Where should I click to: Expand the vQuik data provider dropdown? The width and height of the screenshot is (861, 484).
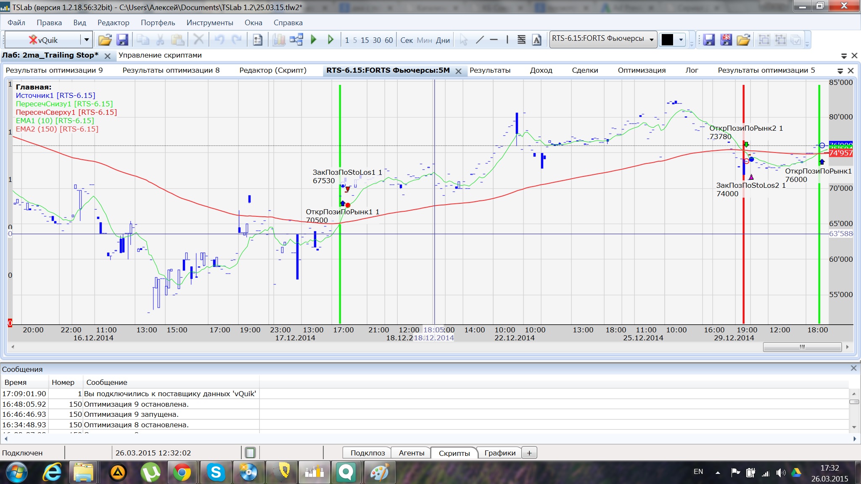[x=87, y=40]
